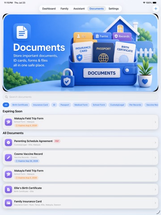
Task: Check the battery status icon
Action: [155, 3]
